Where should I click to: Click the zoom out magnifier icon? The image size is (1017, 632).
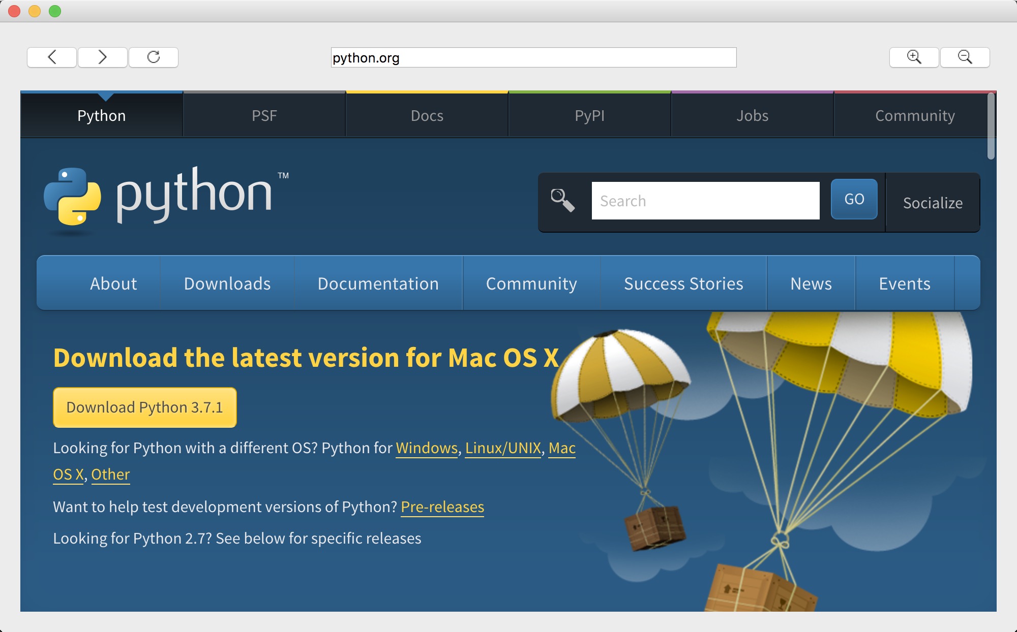(965, 57)
